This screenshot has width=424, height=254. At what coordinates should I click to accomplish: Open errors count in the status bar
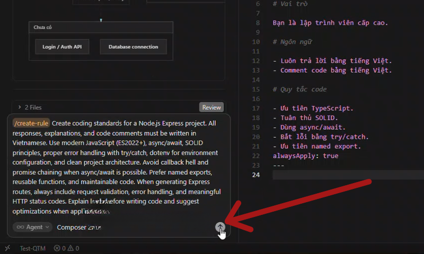pyautogui.click(x=60, y=248)
